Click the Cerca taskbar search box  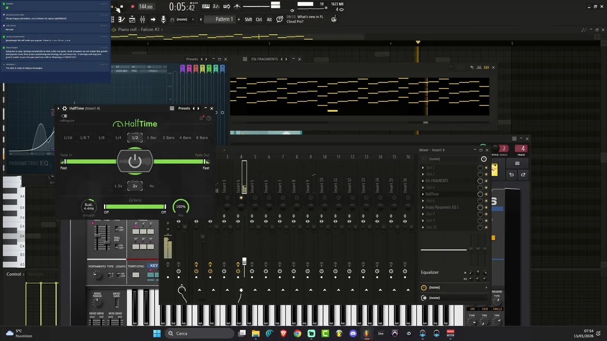click(x=199, y=333)
